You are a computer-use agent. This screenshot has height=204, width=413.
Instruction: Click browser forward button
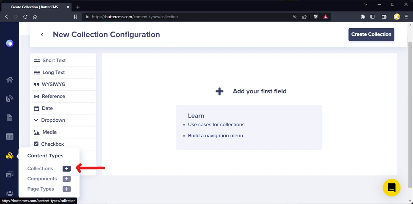coord(16,16)
